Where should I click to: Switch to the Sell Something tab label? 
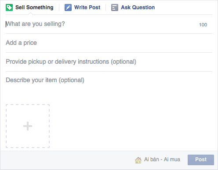tap(34, 7)
